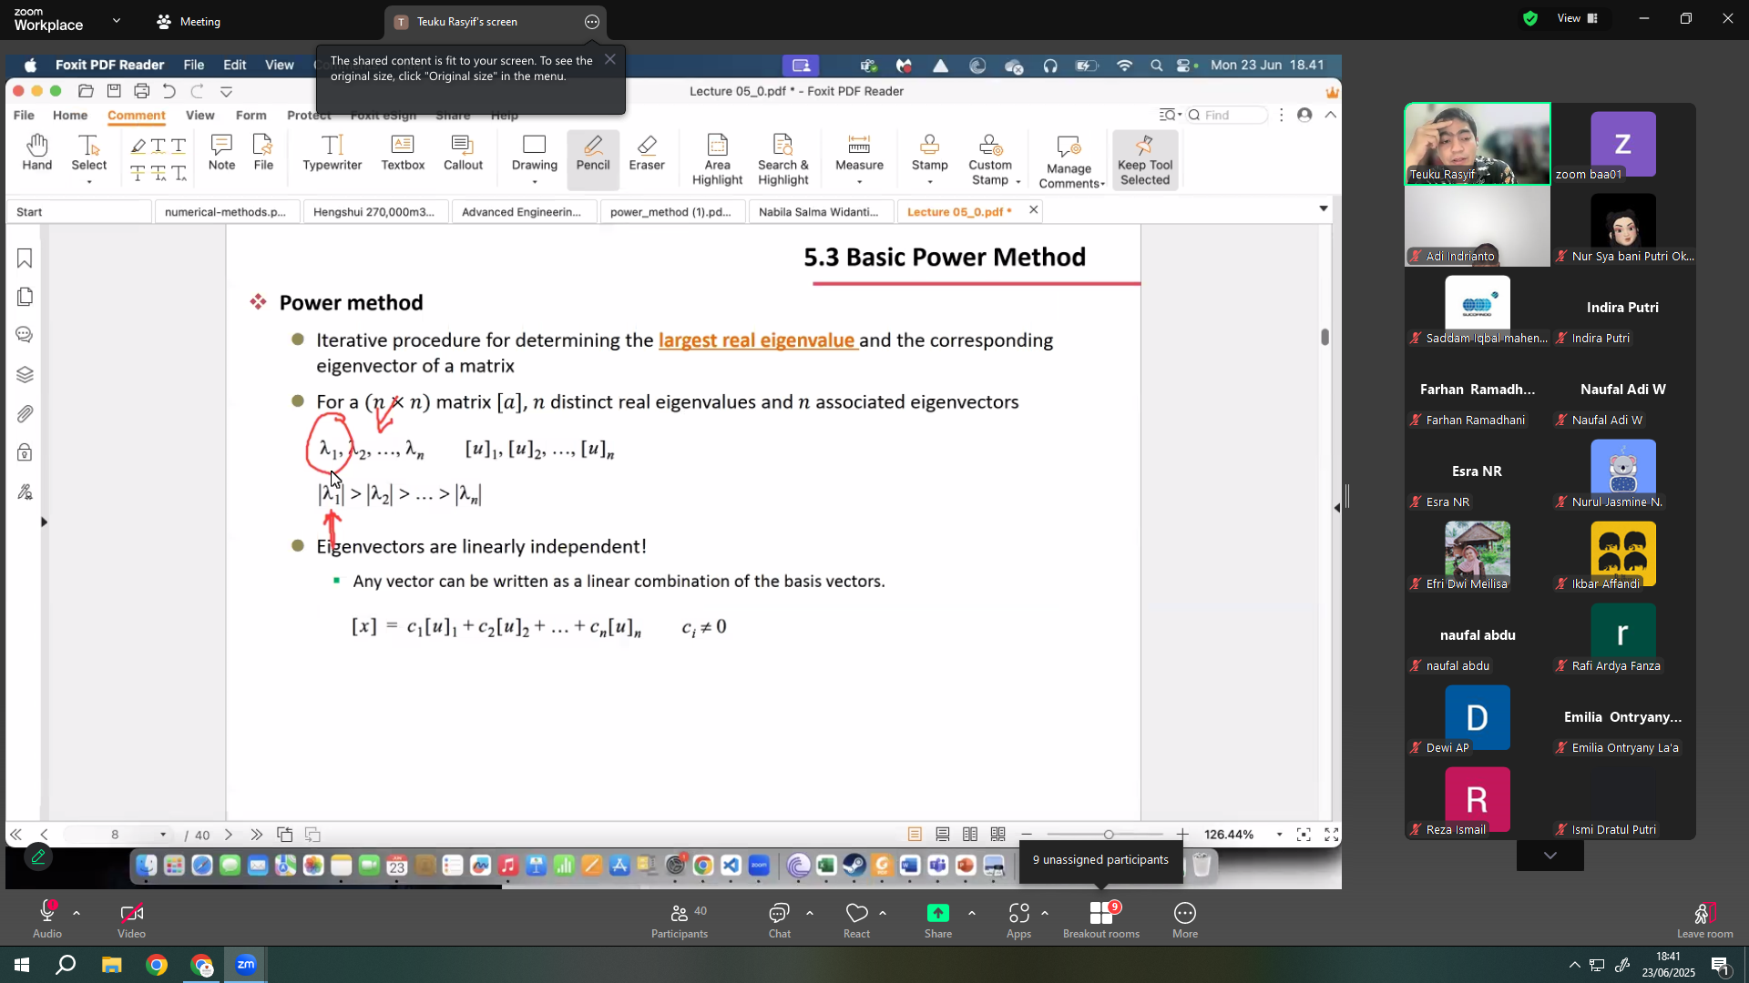Open page number dropdown
Screen dimensions: 1749x983
[x=163, y=835]
